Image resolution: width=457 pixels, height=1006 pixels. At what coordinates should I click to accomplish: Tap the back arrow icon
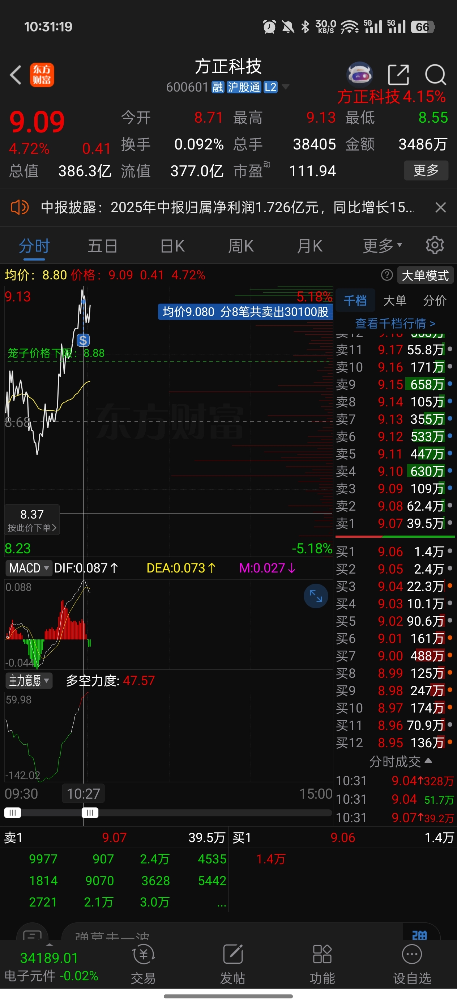pyautogui.click(x=16, y=75)
